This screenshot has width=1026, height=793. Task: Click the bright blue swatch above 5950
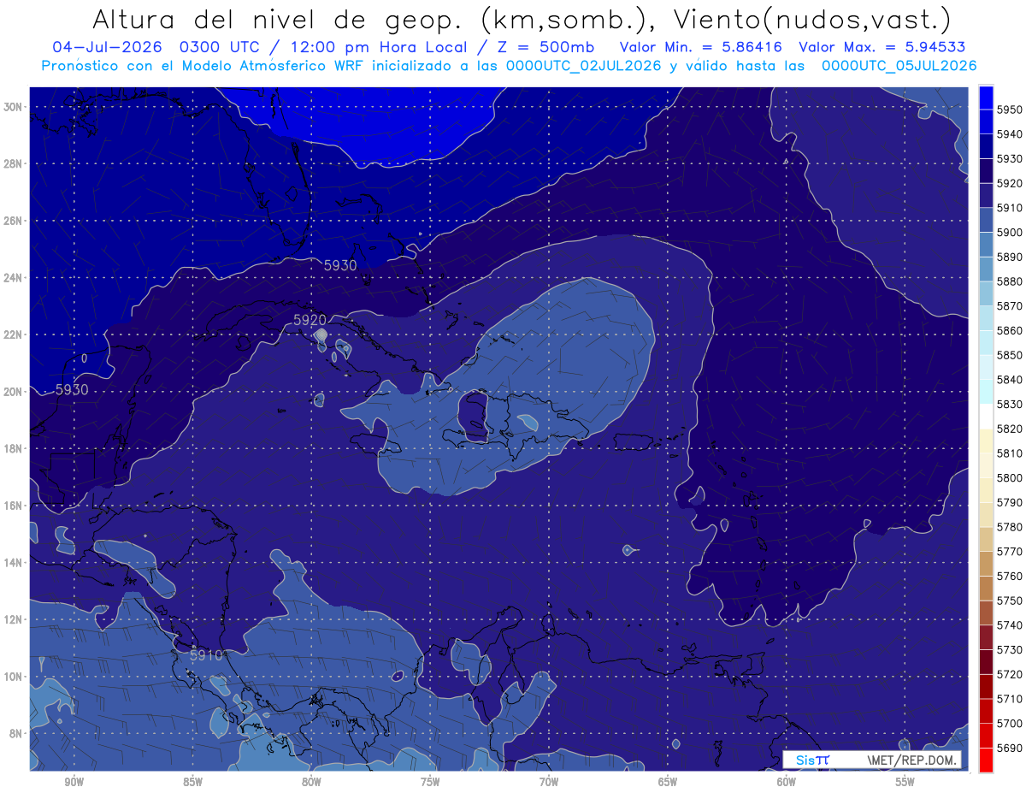pyautogui.click(x=986, y=98)
